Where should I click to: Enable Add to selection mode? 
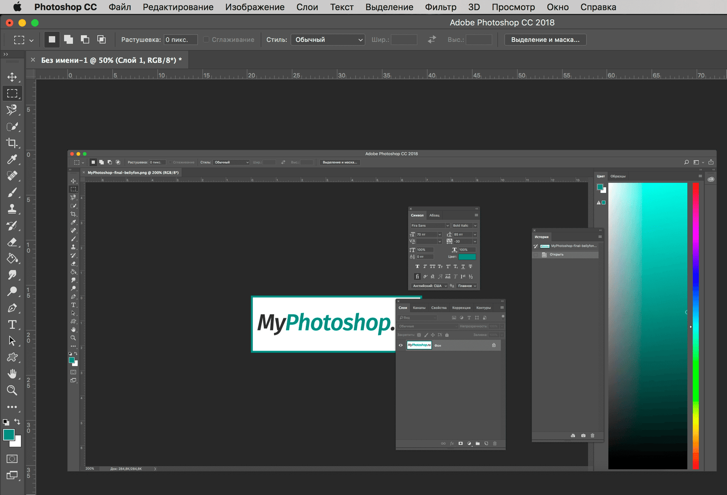69,40
